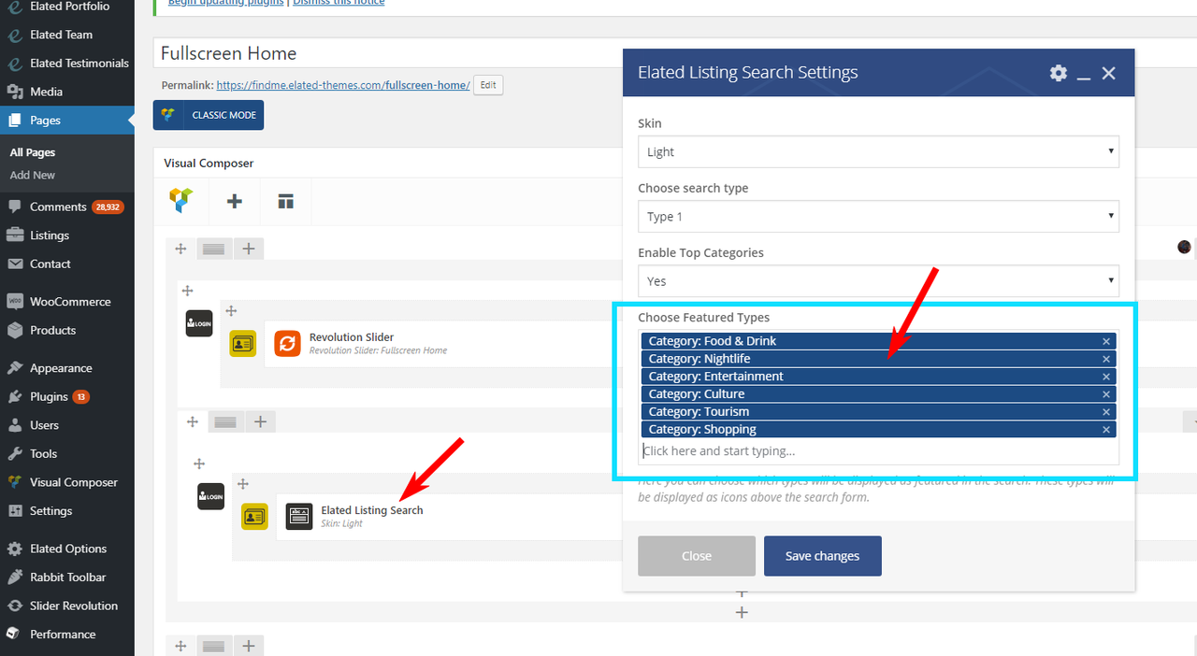Screen dimensions: 1197x656
Task: Open Enable Top Categories dropdown
Action: coord(878,280)
